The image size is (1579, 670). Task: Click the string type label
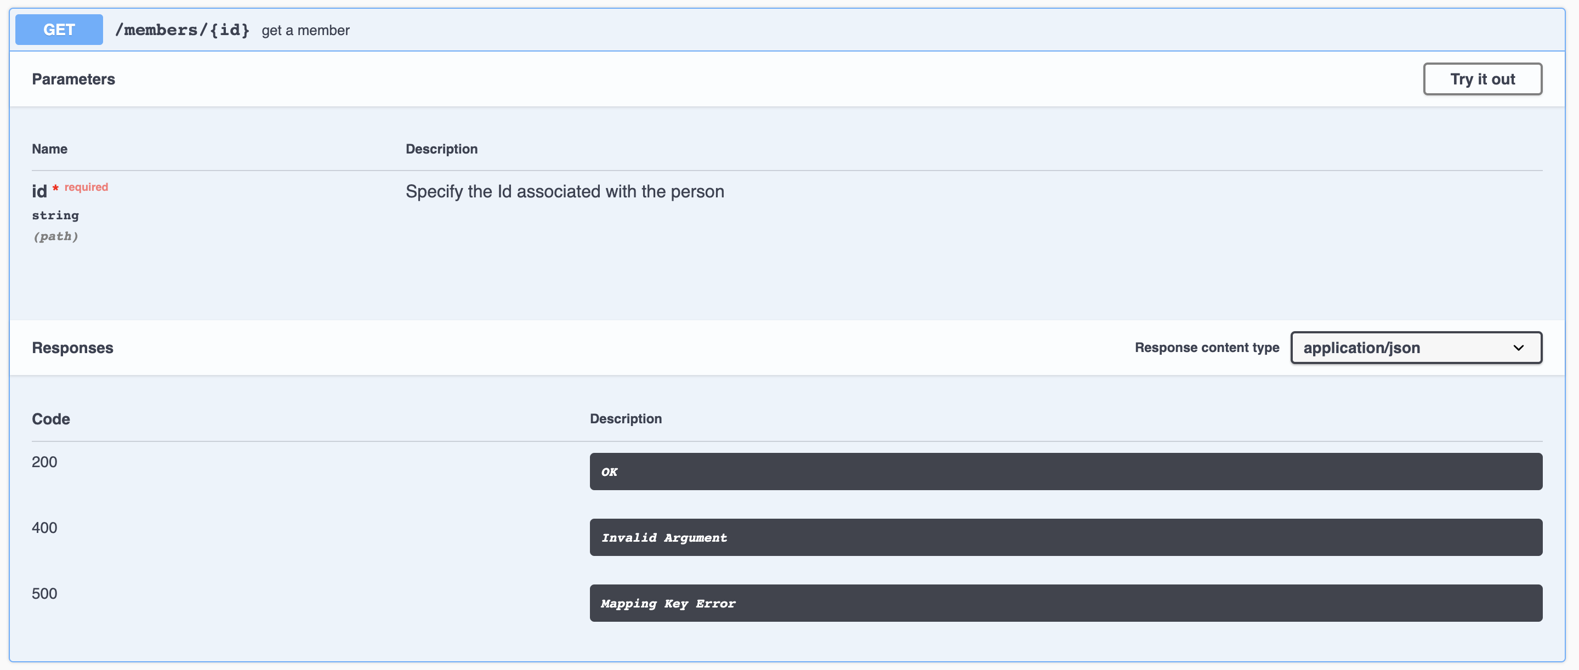(x=55, y=215)
